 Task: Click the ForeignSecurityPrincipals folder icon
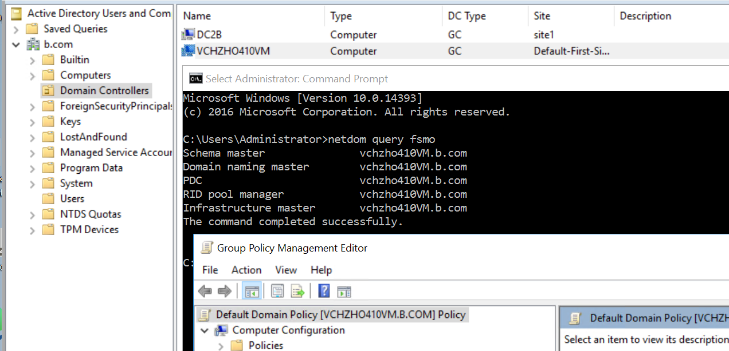point(49,106)
